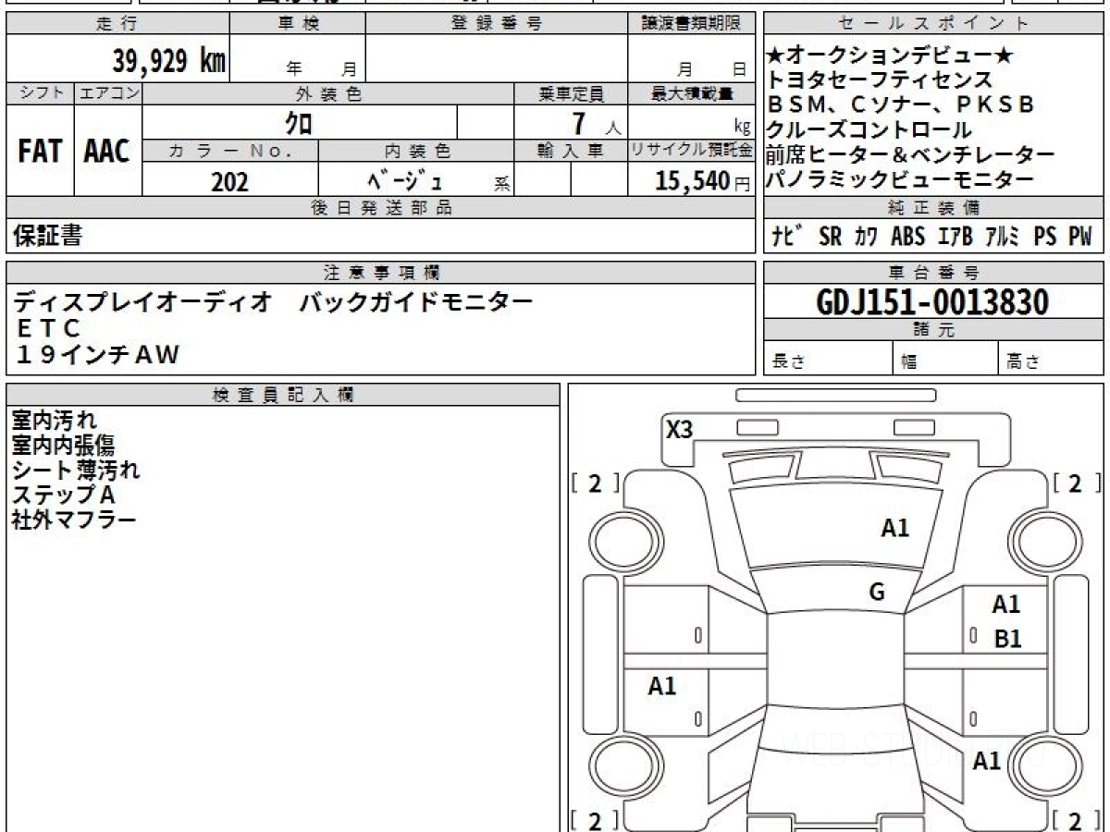Click the カワ leather equipment code
This screenshot has height=832, width=1110.
(867, 237)
